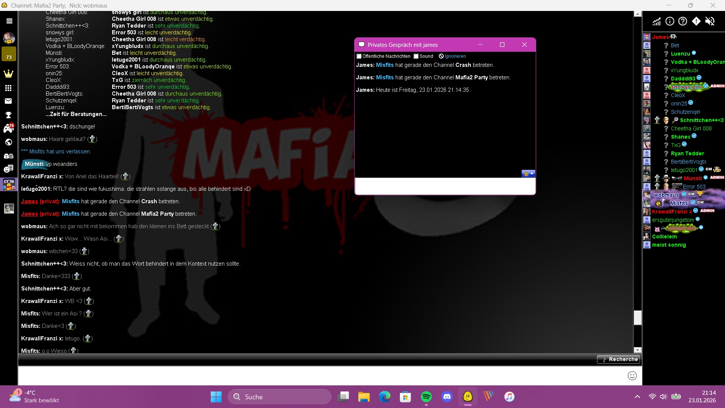
Task: Open the smiley picker dropdown in the private chat
Action: (528, 174)
